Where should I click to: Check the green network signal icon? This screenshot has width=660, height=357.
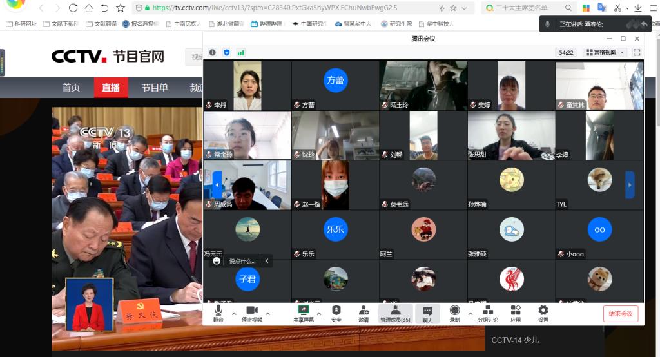240,52
